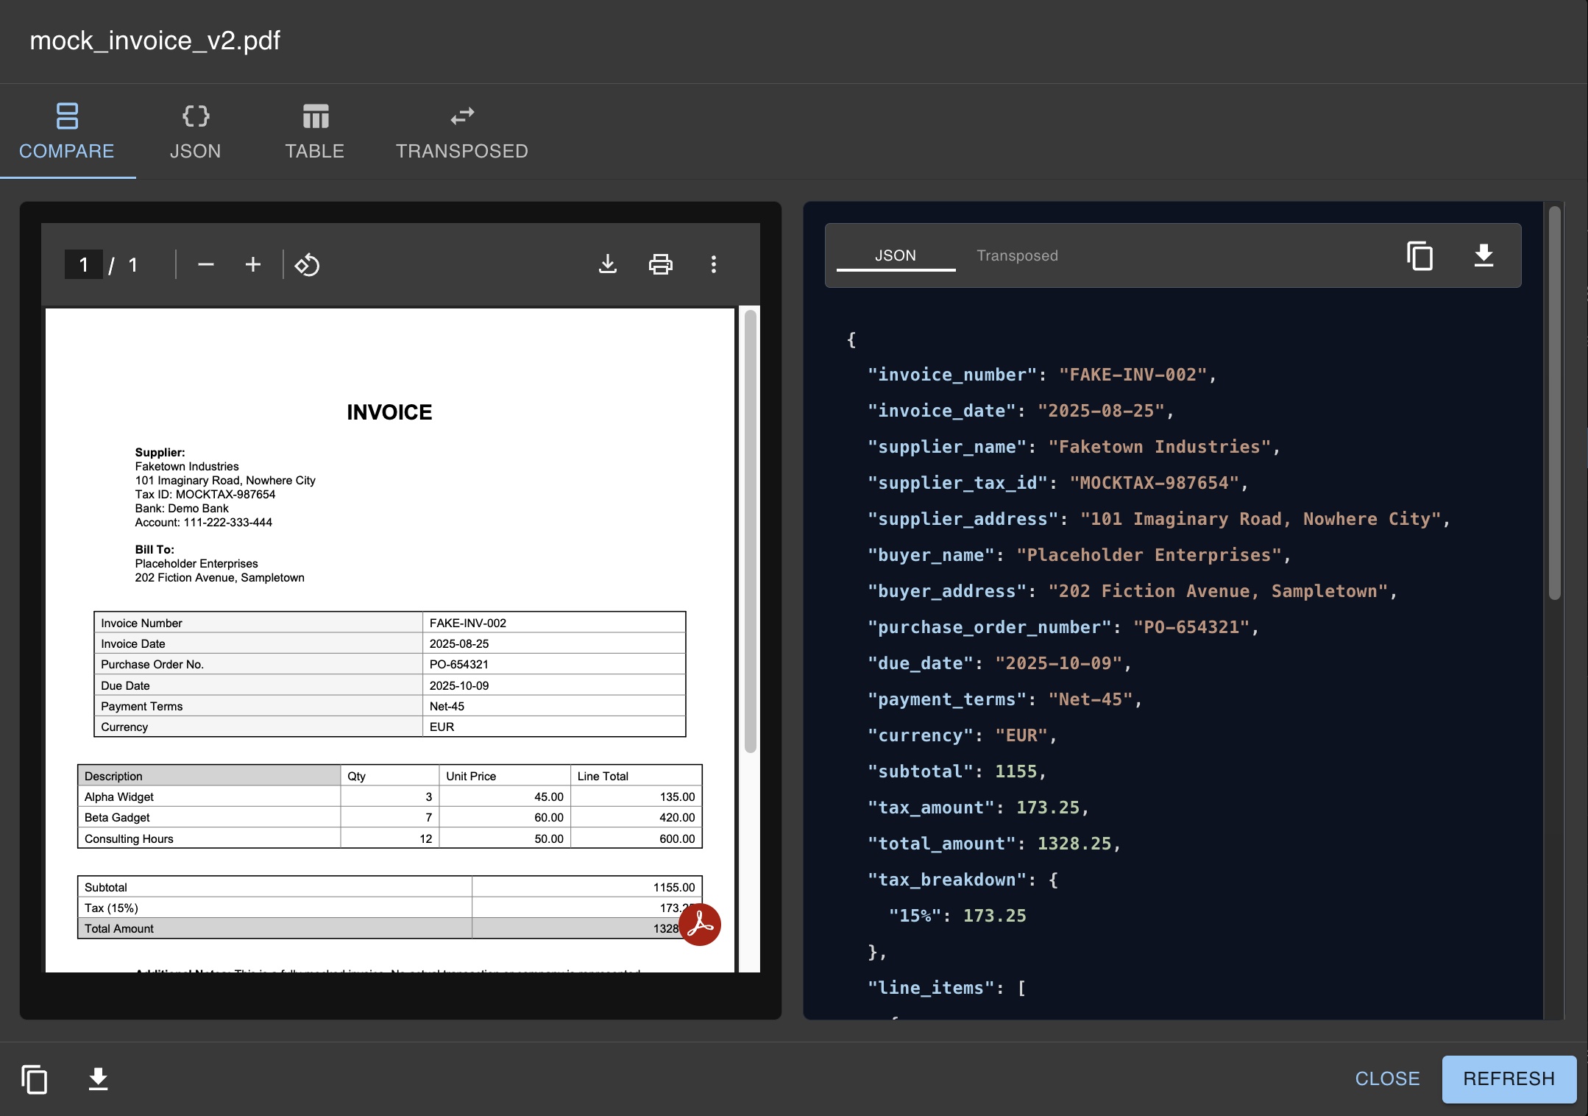Screen dimensions: 1588x1116
Task: Click the PDF viewer vertical scrollbar
Action: tap(751, 531)
